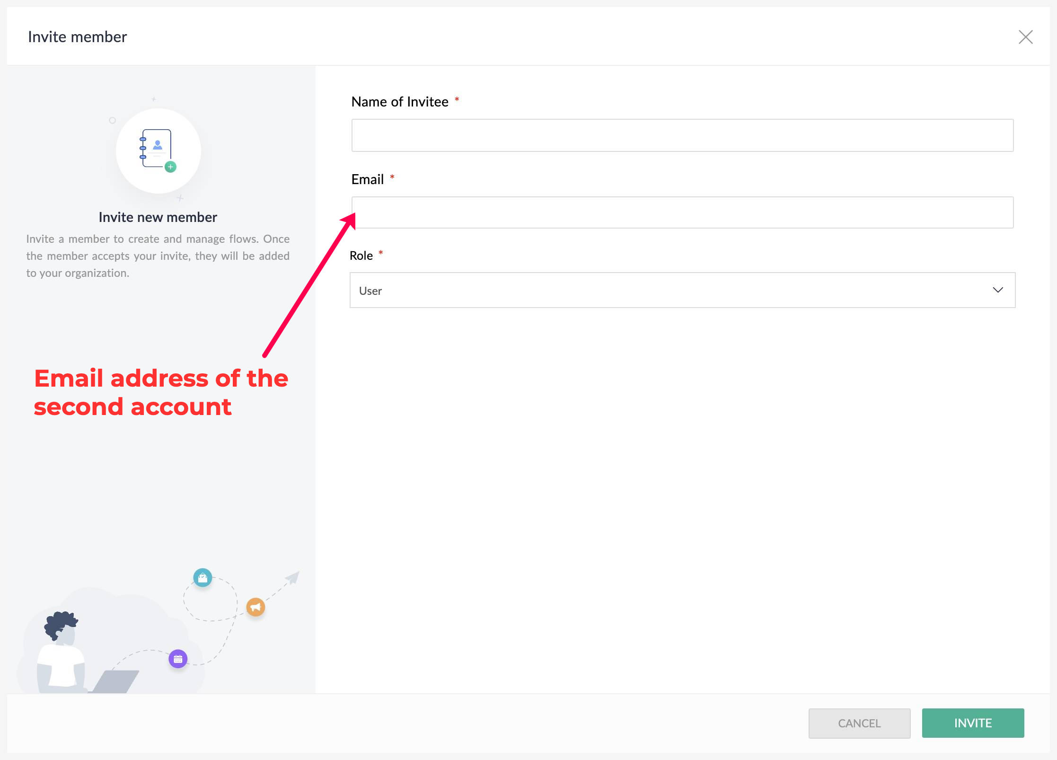This screenshot has width=1057, height=760.
Task: Click the gray paper plane icon
Action: 293,577
